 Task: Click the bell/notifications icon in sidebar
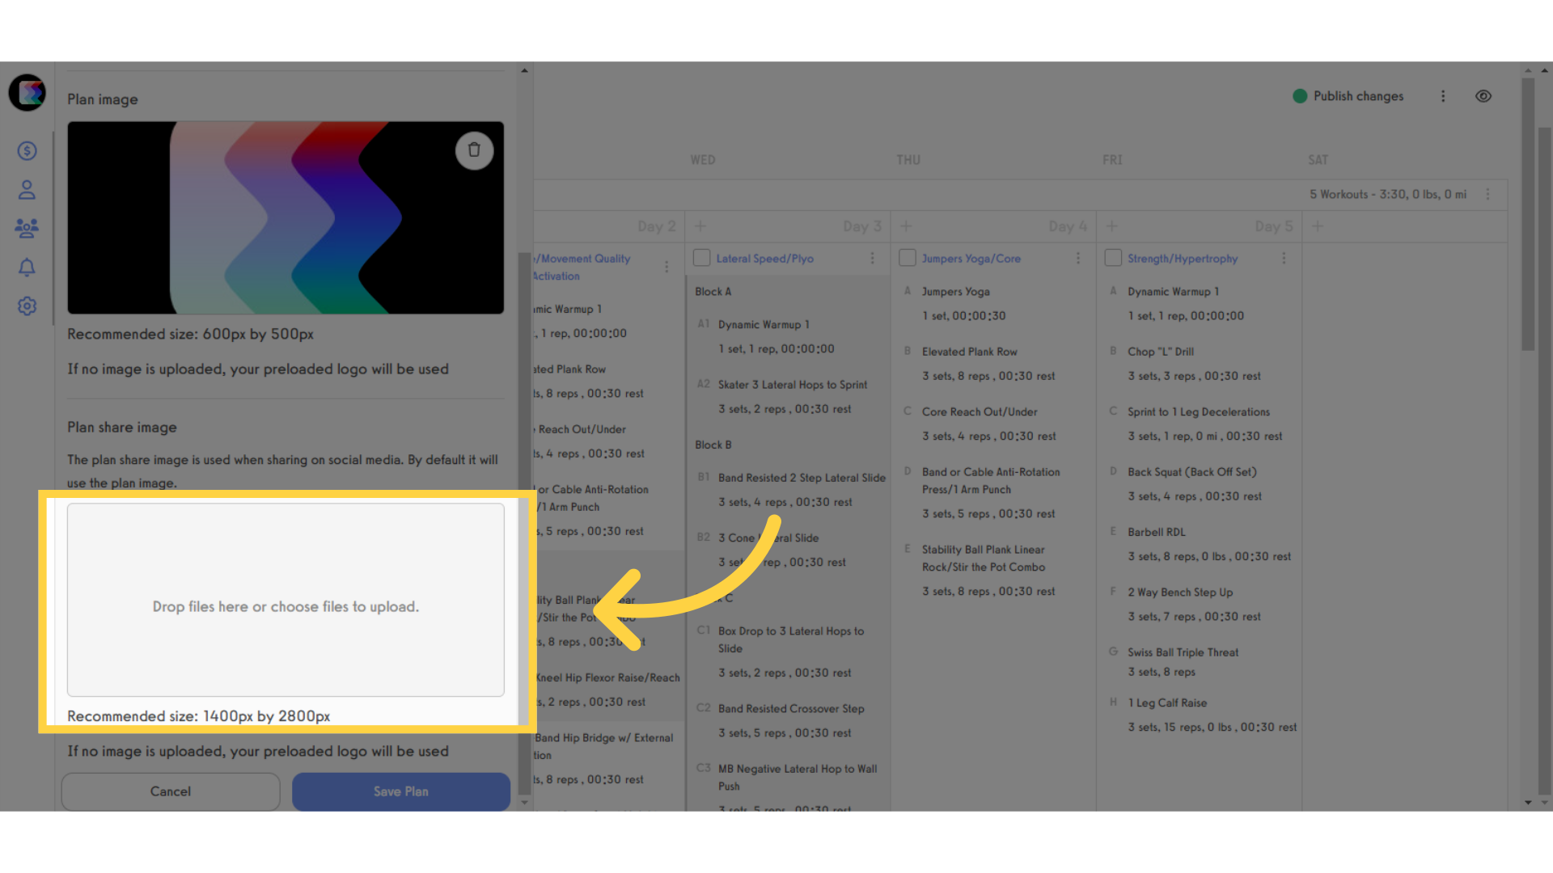pos(28,267)
